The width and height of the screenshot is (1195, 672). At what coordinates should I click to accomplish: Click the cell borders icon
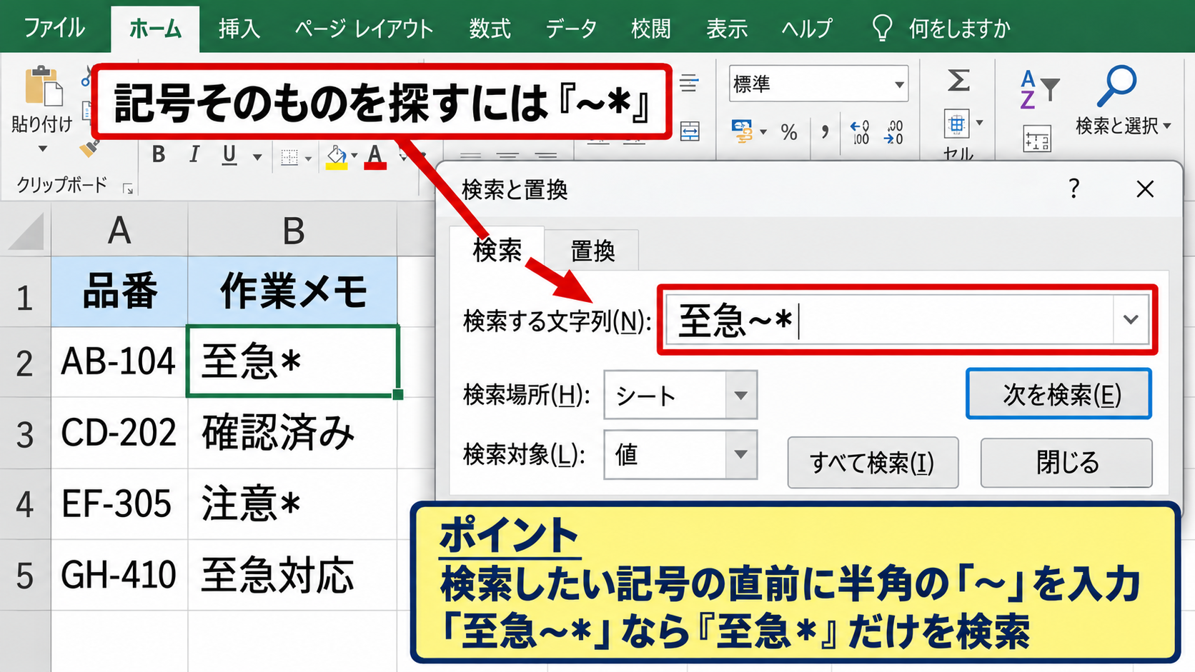pyautogui.click(x=289, y=157)
